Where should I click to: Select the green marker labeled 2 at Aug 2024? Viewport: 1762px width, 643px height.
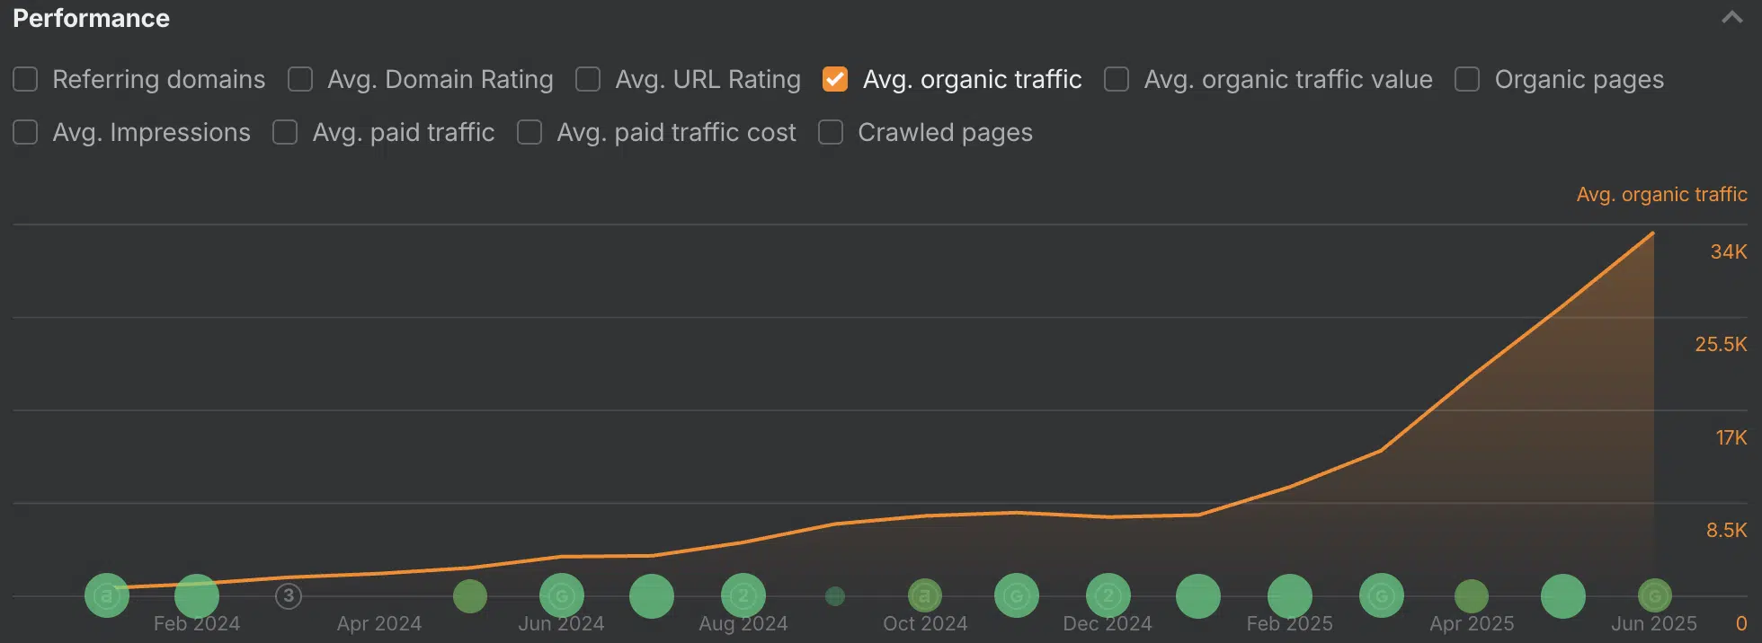click(x=743, y=595)
